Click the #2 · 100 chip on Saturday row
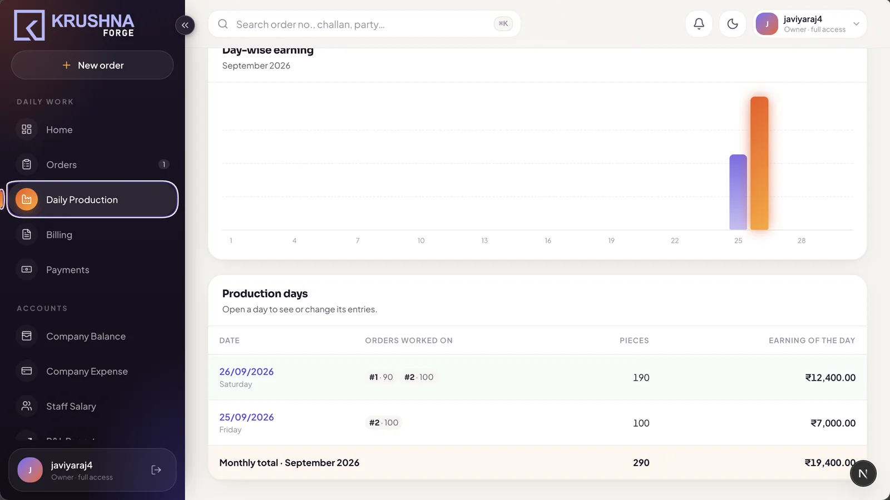Image resolution: width=890 pixels, height=500 pixels. (x=419, y=377)
